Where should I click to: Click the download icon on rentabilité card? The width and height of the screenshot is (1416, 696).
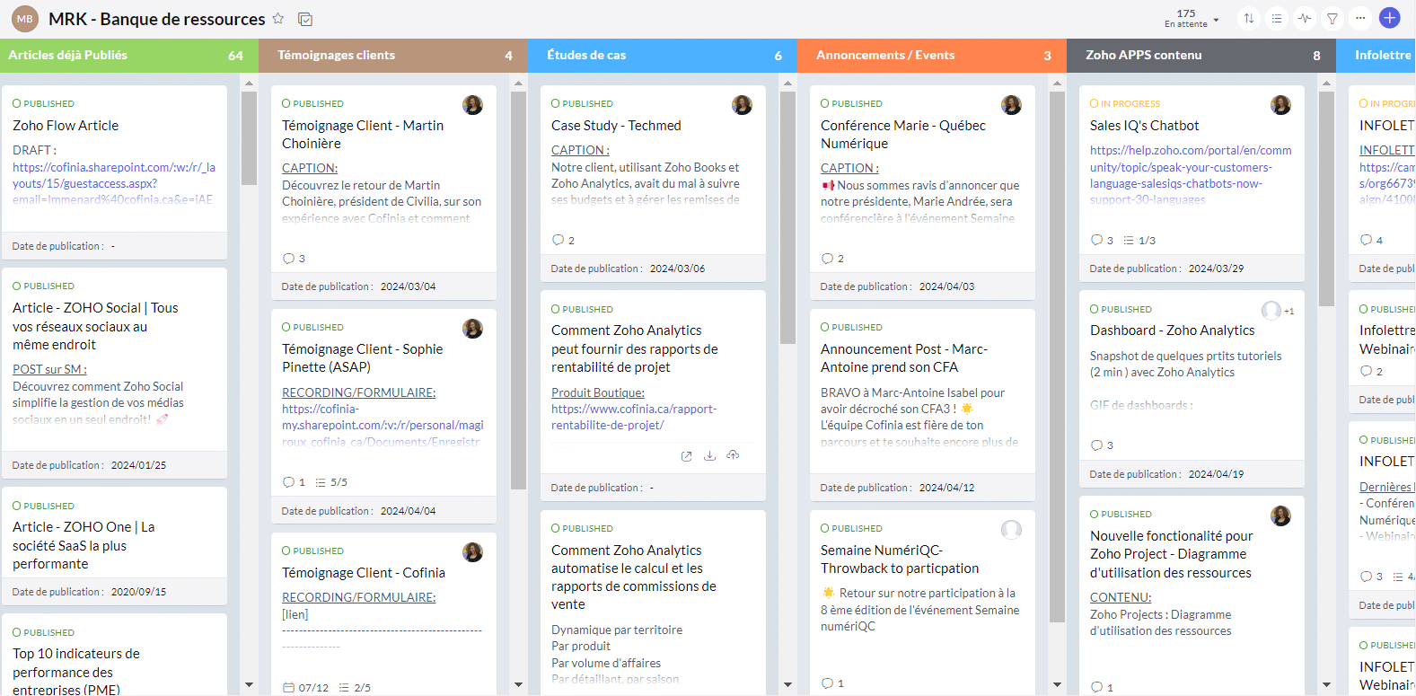point(709,456)
